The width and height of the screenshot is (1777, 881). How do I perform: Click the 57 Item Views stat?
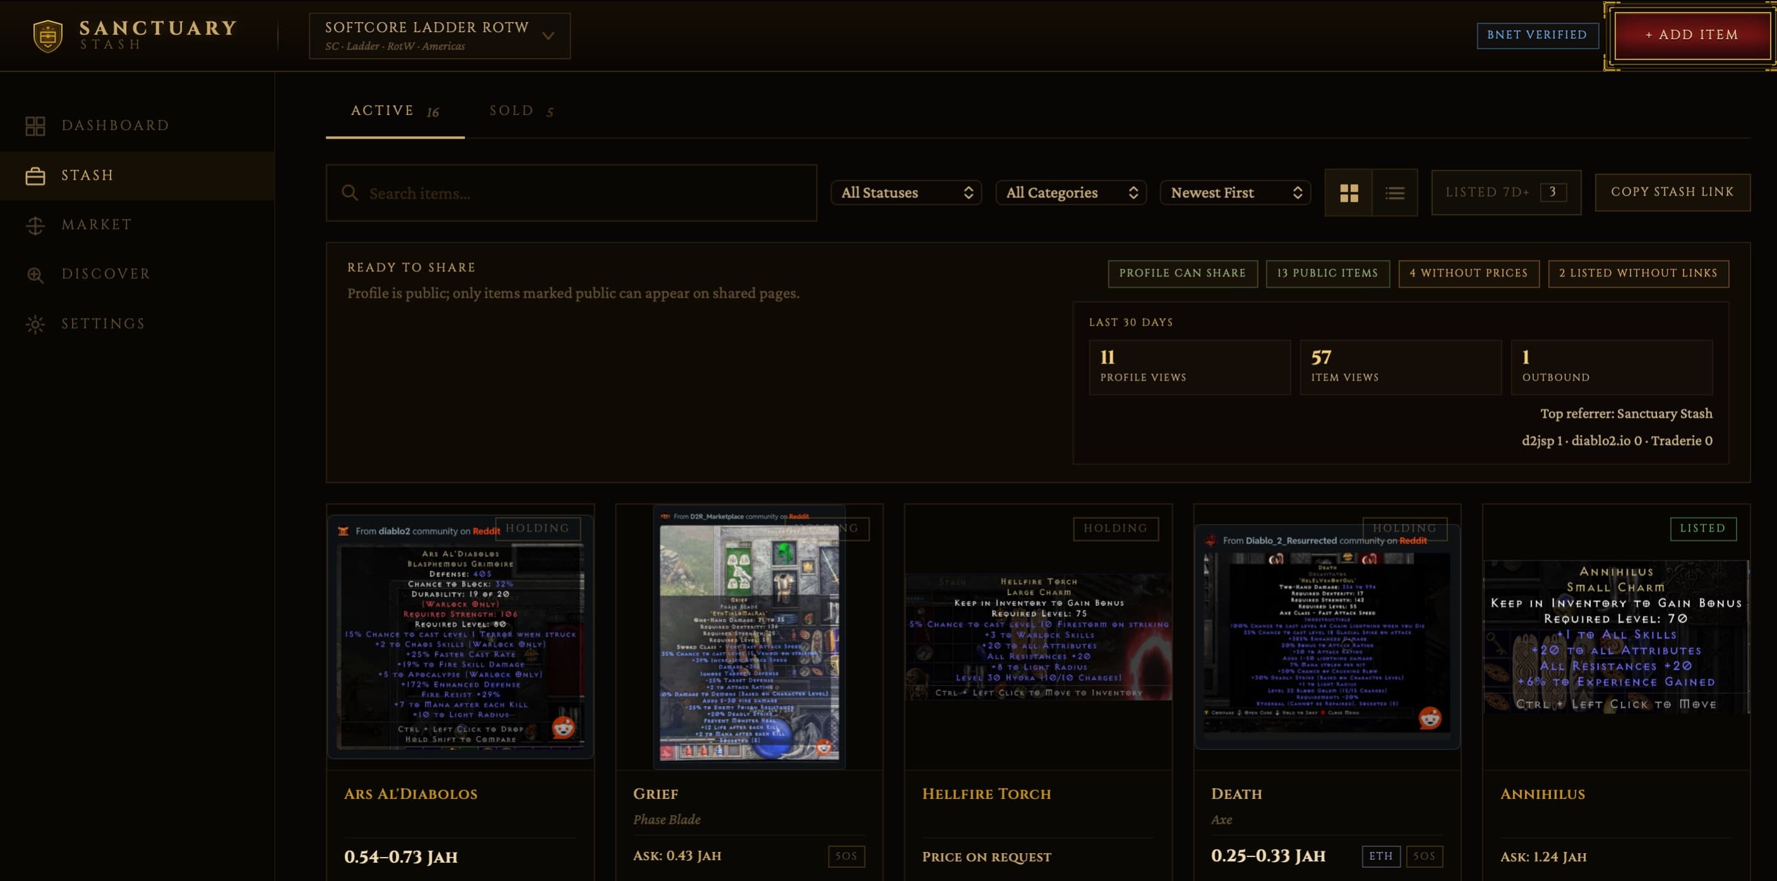click(1401, 367)
